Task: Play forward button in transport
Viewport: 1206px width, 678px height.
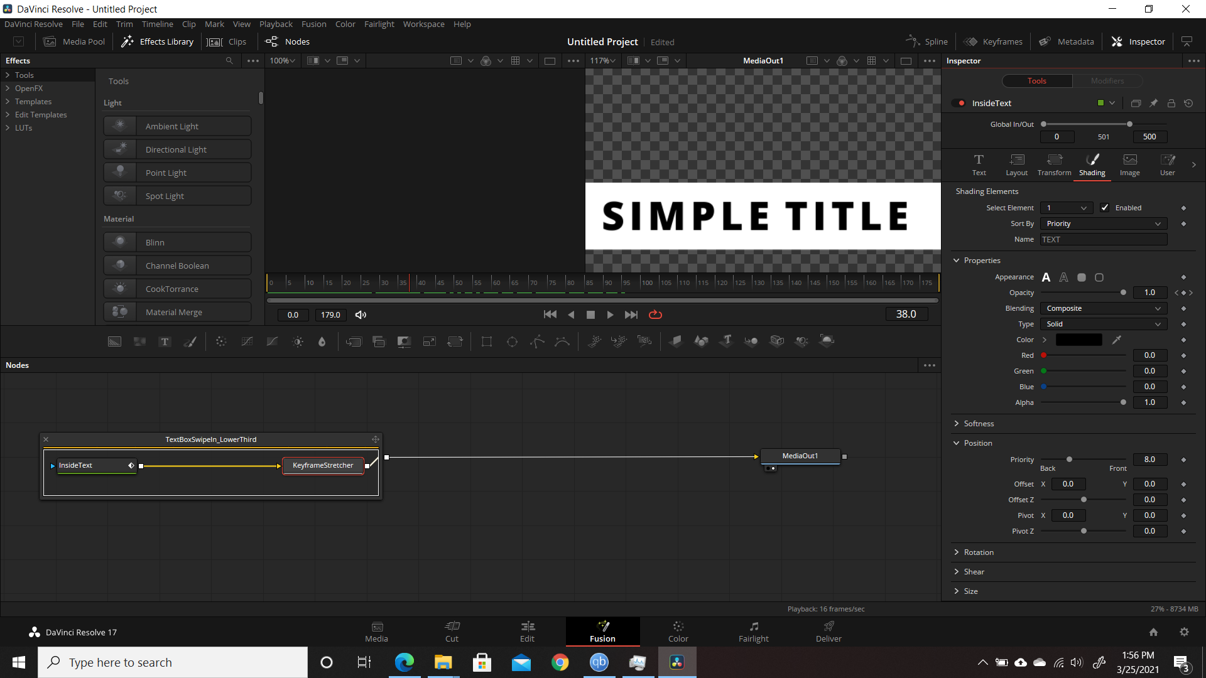Action: click(610, 315)
